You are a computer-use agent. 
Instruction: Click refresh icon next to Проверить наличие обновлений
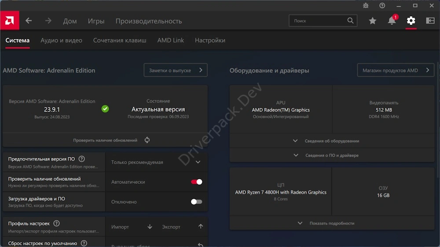147,140
